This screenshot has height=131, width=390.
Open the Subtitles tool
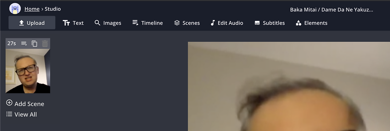pyautogui.click(x=270, y=23)
